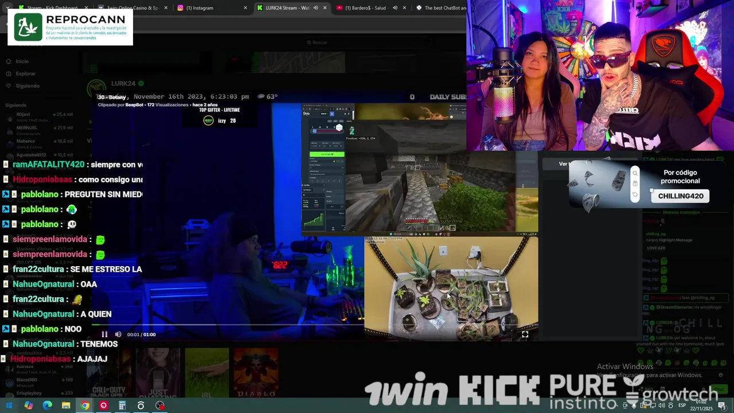This screenshot has height=413, width=734.
Task: Open the Windows notification center icon
Action: [x=724, y=406]
